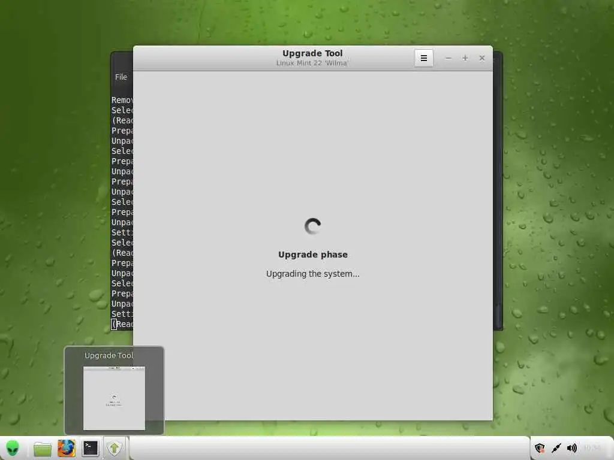
Task: Maximize the Upgrade Tool window
Action: pos(465,58)
